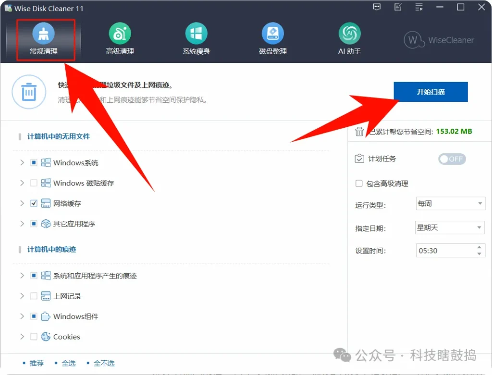The width and height of the screenshot is (492, 375).
Task: Click the 全不选 select none link
Action: (104, 363)
